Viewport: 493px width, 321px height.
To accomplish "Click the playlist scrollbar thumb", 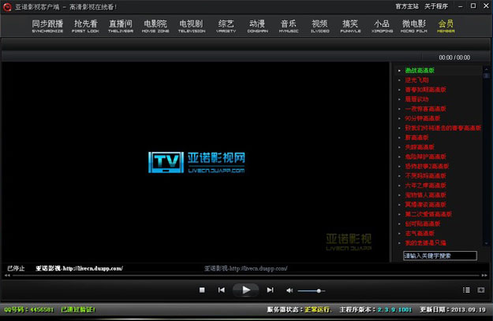I will 487,76.
